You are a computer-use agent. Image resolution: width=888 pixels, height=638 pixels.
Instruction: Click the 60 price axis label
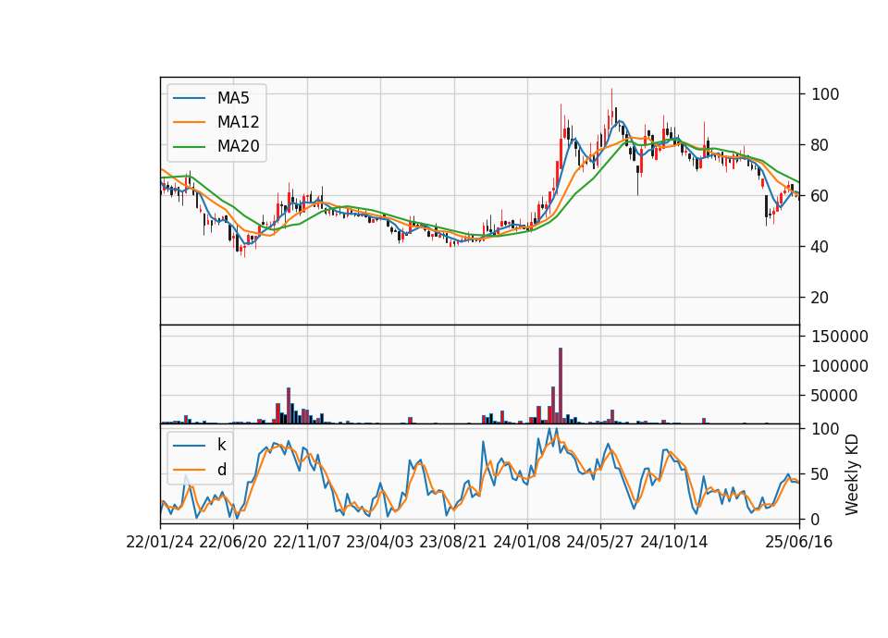tap(820, 196)
